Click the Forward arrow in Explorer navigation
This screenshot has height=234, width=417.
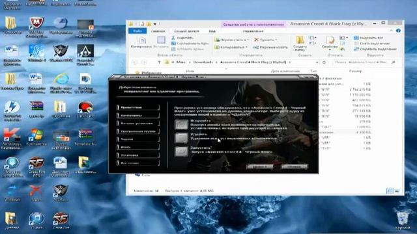pos(144,62)
